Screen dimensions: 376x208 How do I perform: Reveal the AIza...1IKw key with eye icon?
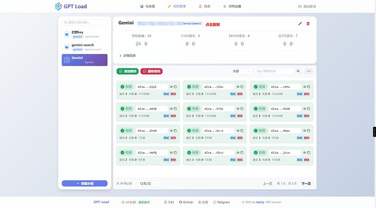click(x=238, y=87)
